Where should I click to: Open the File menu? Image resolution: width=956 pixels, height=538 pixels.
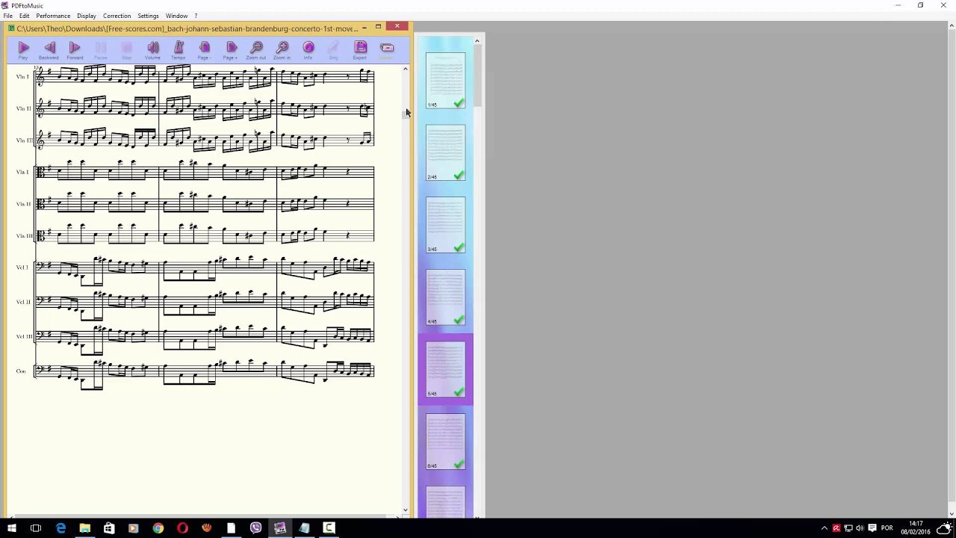coord(7,16)
